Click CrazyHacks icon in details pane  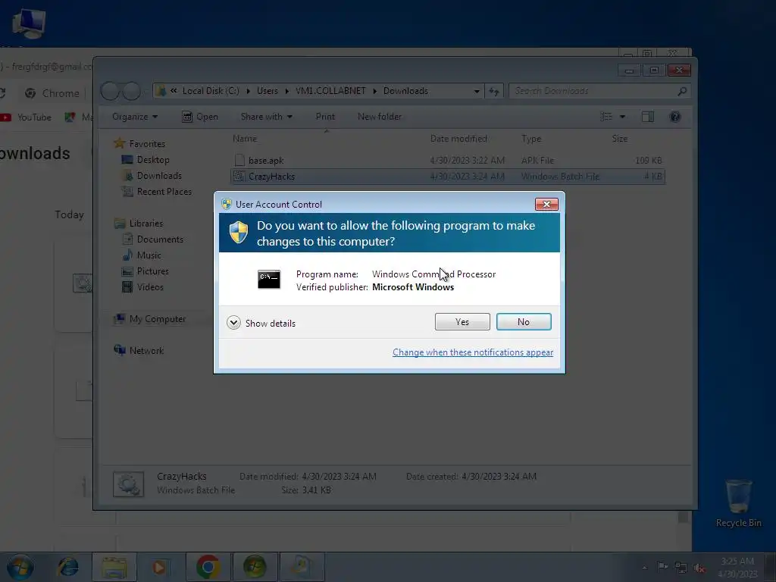point(128,484)
